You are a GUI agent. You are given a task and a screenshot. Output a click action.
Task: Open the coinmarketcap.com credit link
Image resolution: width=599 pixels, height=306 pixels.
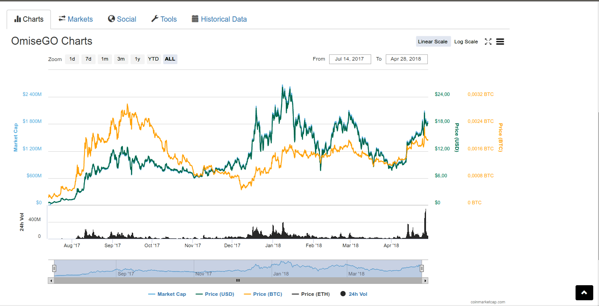click(x=488, y=302)
